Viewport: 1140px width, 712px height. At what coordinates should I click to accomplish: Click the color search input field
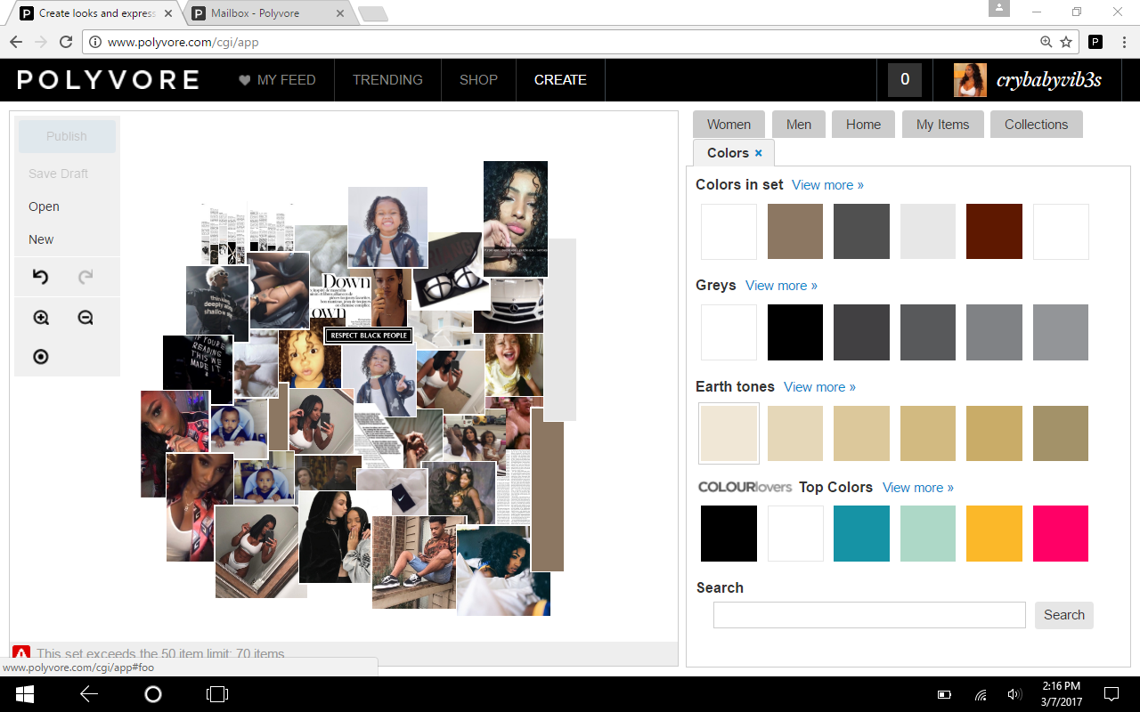869,615
